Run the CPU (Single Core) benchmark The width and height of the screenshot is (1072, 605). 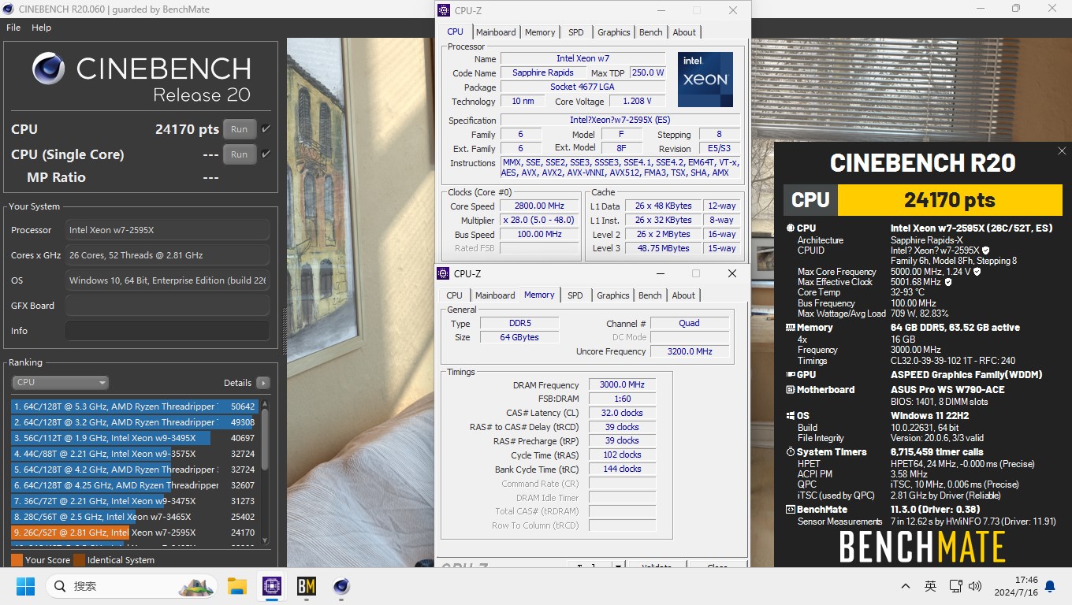(x=240, y=154)
